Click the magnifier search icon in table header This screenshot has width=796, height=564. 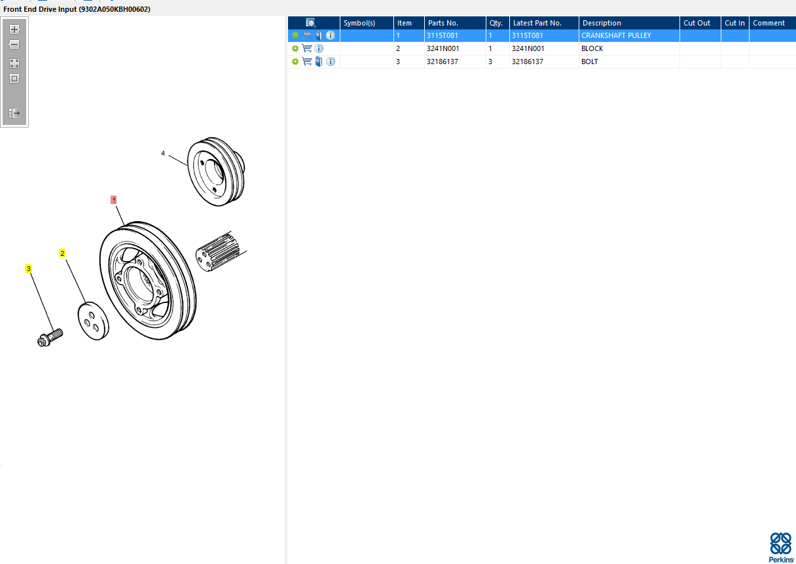pyautogui.click(x=311, y=23)
